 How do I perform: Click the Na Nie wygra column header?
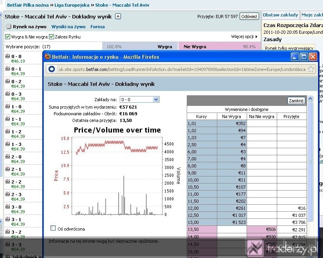(262, 116)
